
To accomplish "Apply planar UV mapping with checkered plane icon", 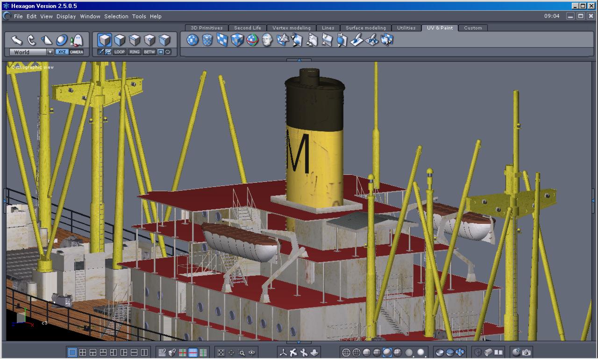I will [x=222, y=40].
